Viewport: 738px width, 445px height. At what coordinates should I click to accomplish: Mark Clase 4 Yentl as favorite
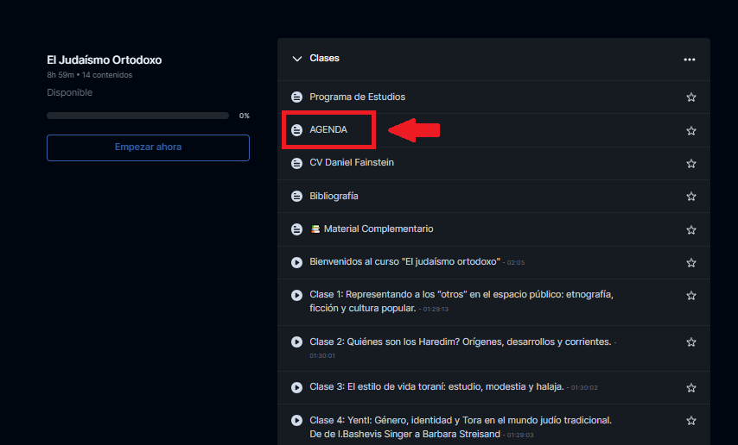690,421
